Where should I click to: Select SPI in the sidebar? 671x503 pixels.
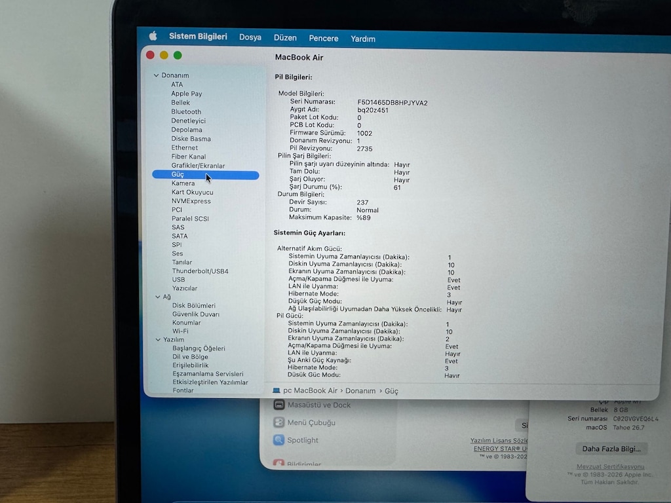(x=177, y=245)
